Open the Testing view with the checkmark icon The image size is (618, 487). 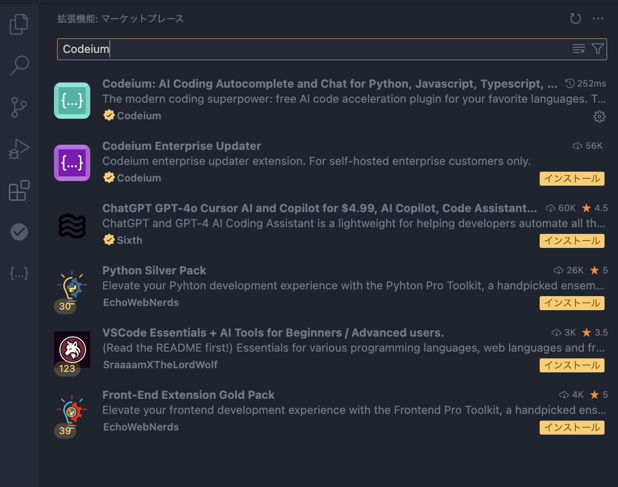tap(19, 232)
